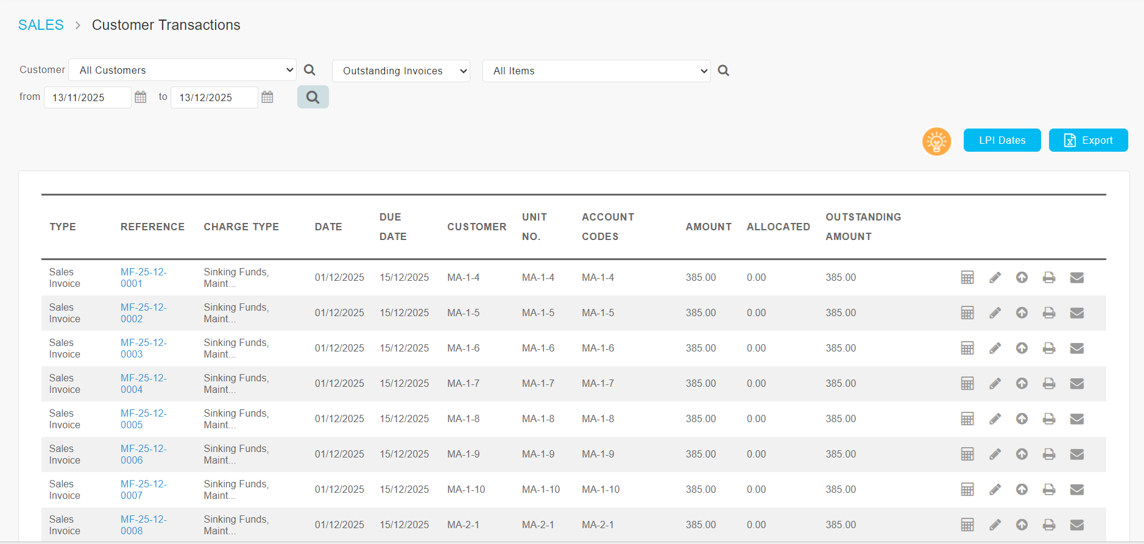This screenshot has width=1144, height=544.
Task: Click the LPI Dates button
Action: click(x=1001, y=140)
